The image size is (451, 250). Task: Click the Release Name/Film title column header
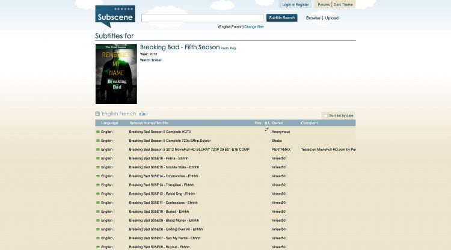pyautogui.click(x=149, y=123)
